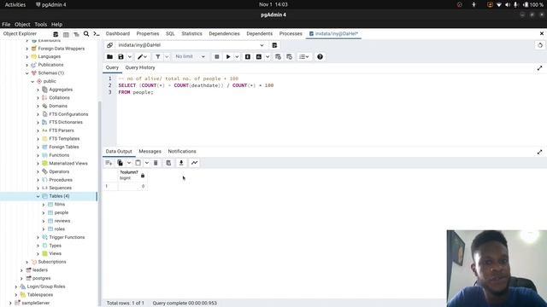Expand the films table node
This screenshot has height=307, width=547.
(x=44, y=205)
